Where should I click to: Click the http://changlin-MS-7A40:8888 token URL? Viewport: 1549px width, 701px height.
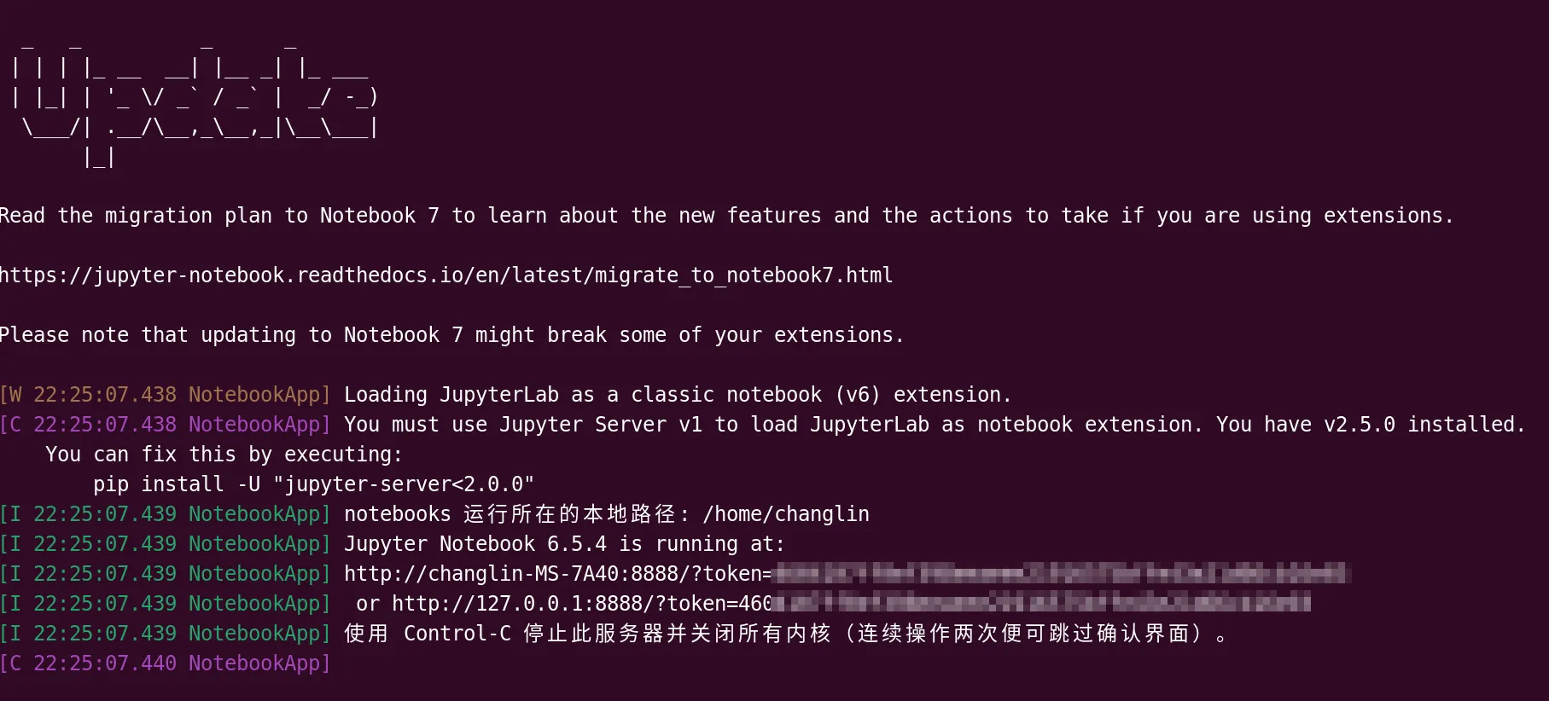(x=556, y=574)
